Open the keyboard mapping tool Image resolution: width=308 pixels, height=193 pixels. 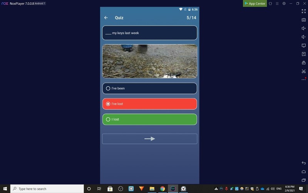pyautogui.click(x=303, y=20)
